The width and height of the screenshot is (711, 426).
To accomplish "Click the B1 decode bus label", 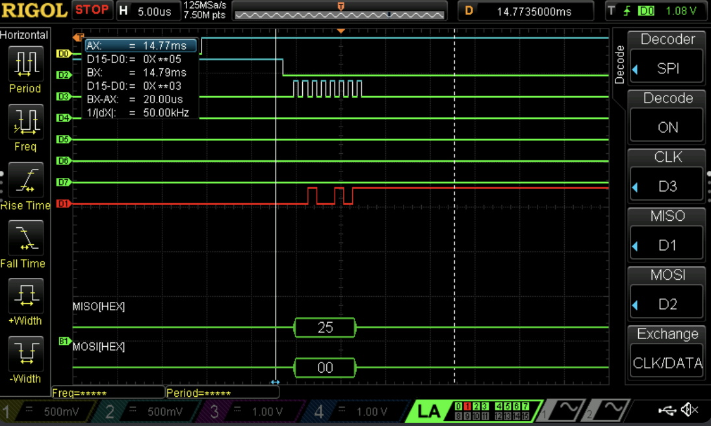I will pyautogui.click(x=64, y=341).
